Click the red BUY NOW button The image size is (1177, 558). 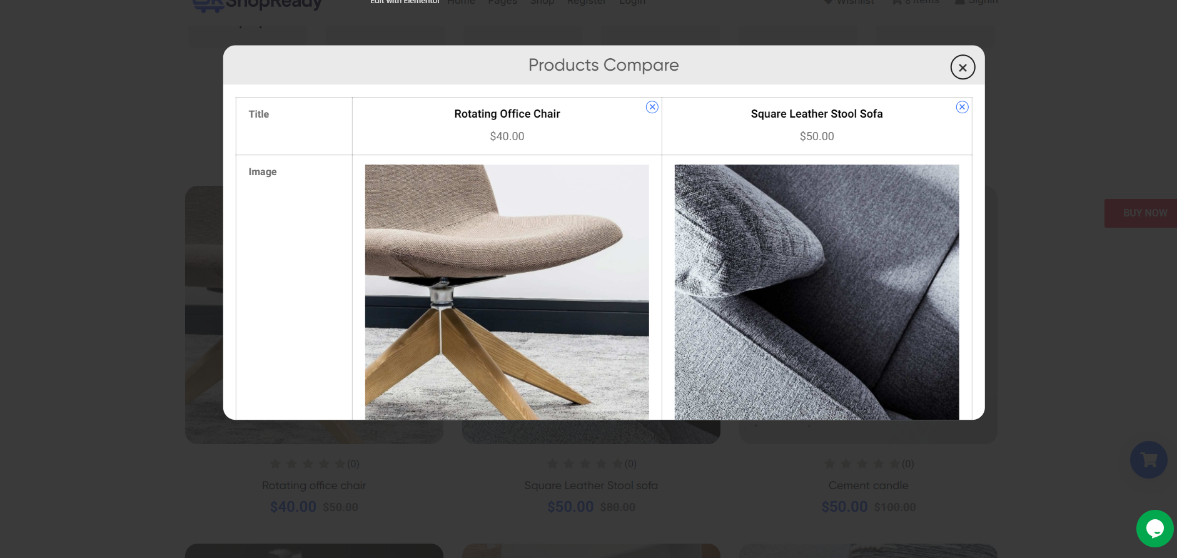pyautogui.click(x=1143, y=213)
